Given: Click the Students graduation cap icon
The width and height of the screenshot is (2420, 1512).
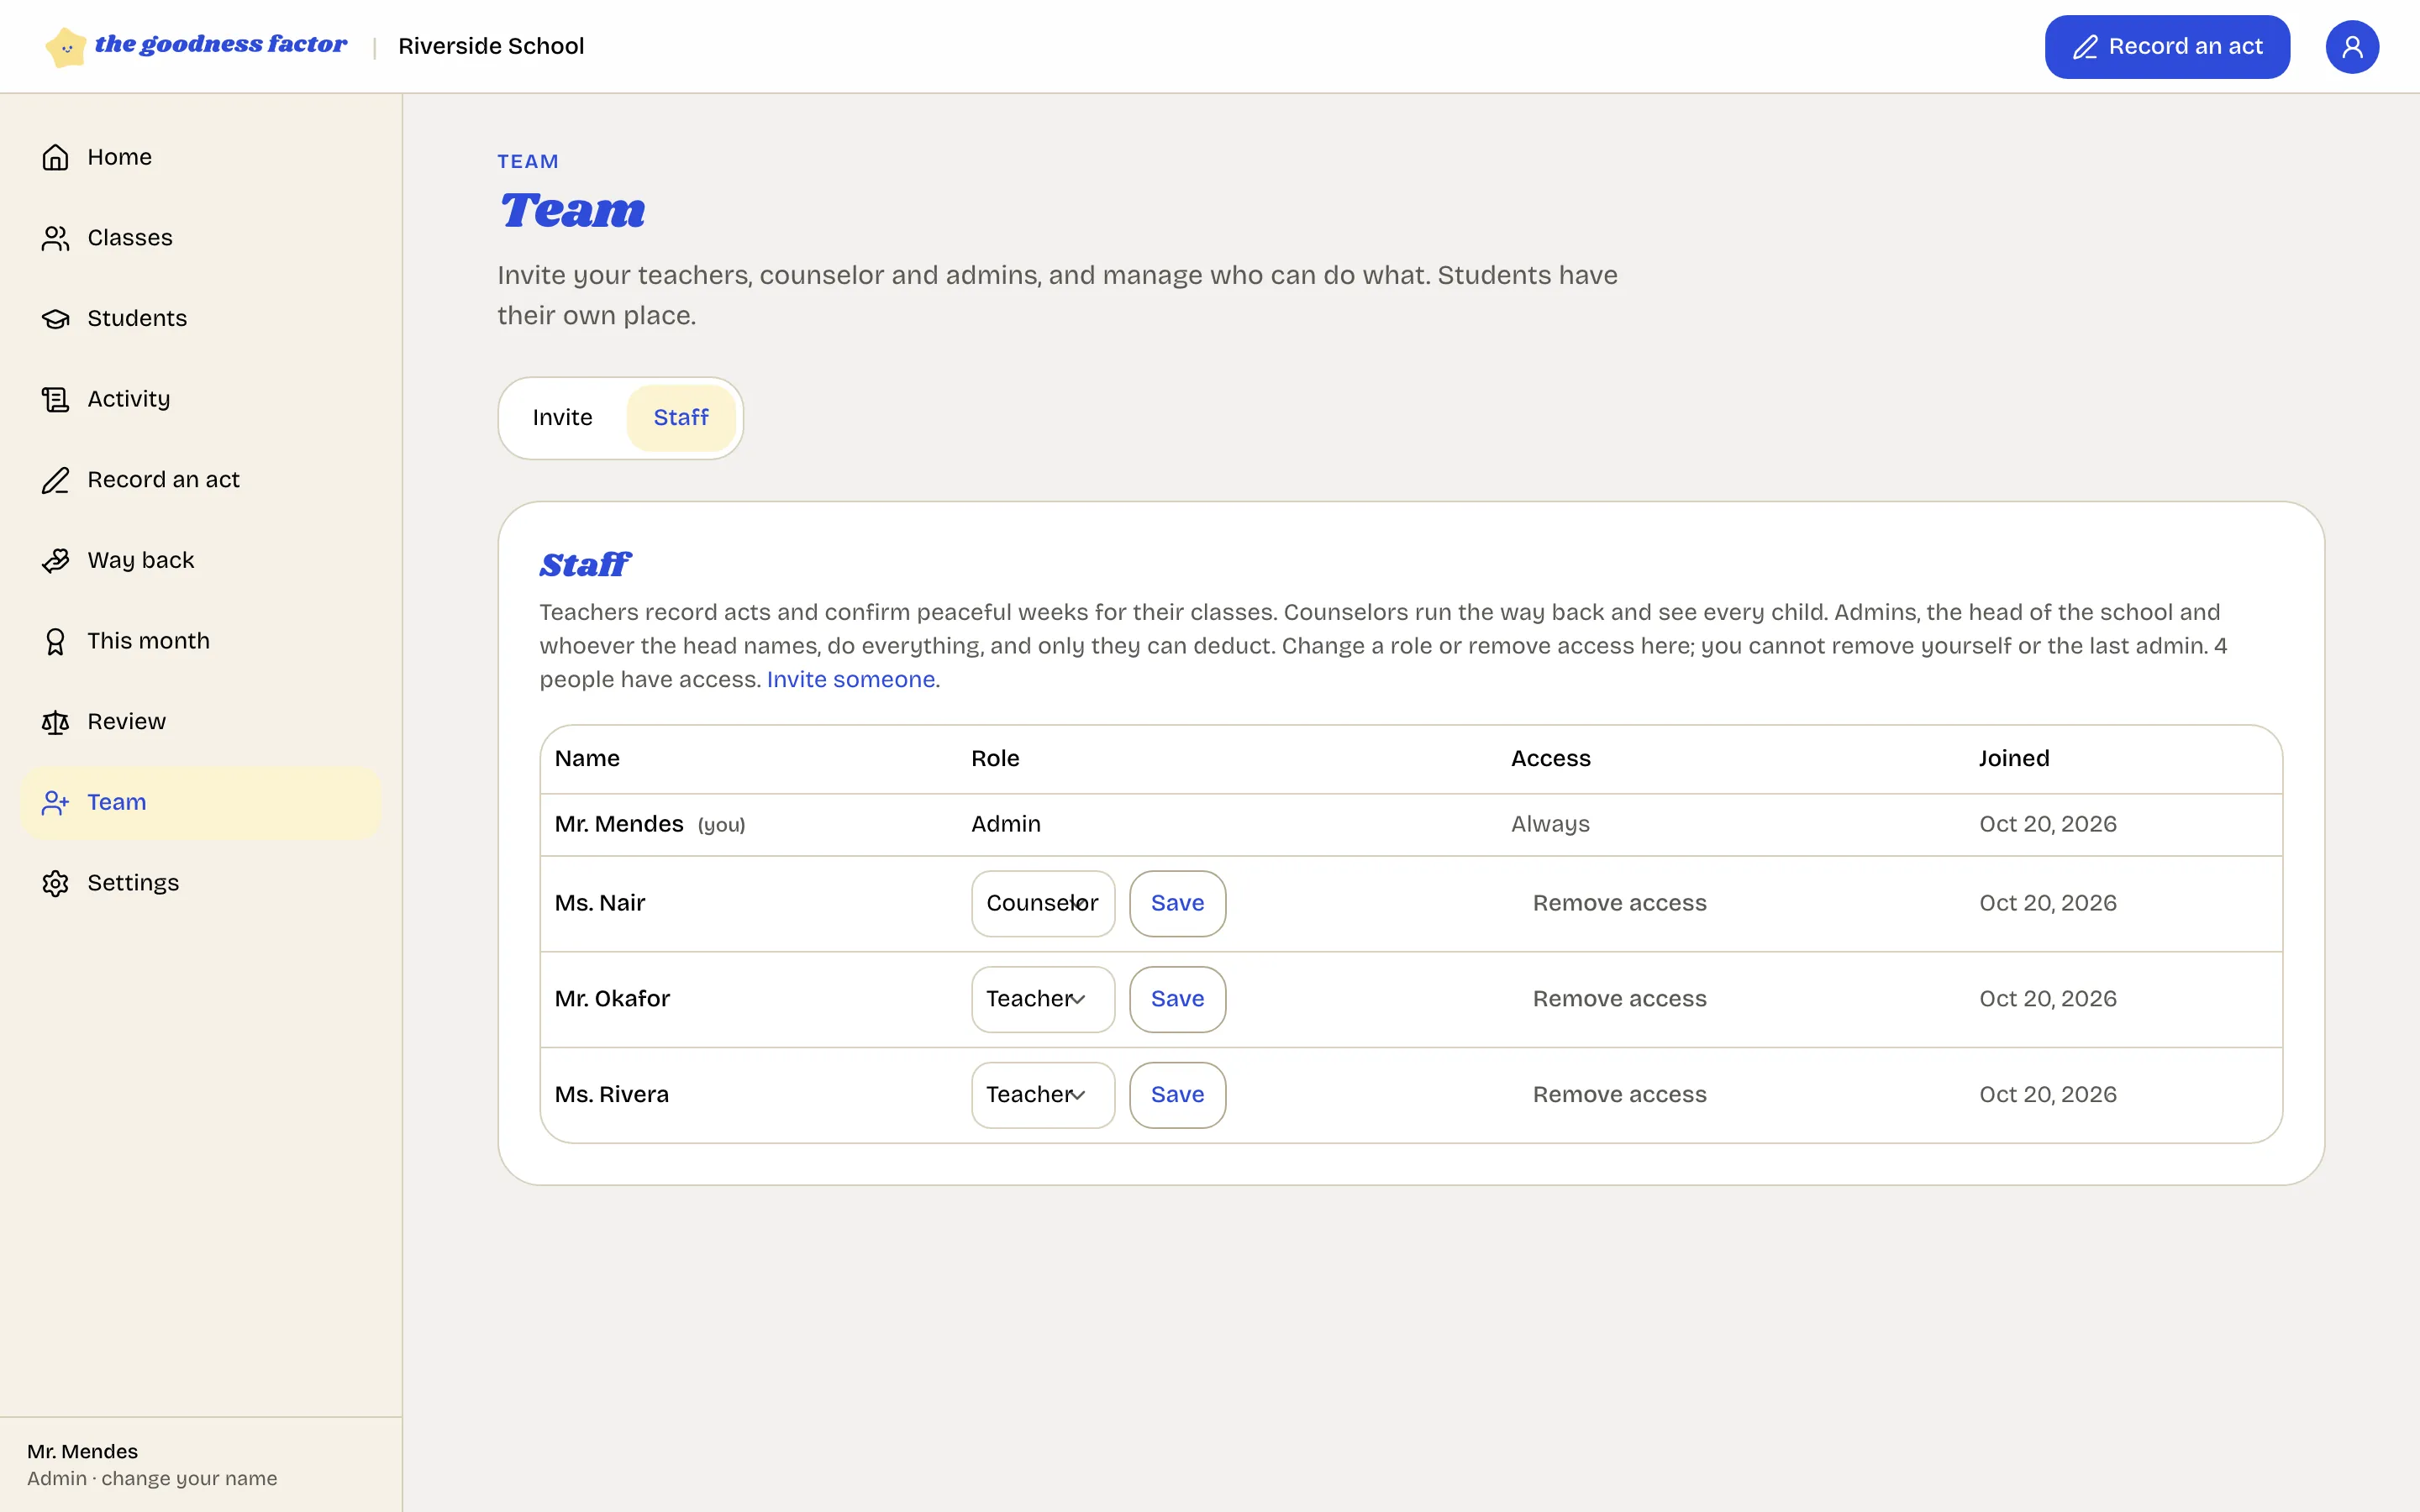Looking at the screenshot, I should pyautogui.click(x=55, y=318).
